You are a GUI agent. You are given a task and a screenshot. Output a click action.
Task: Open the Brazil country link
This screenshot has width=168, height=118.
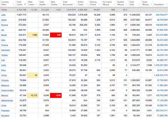point(4,35)
